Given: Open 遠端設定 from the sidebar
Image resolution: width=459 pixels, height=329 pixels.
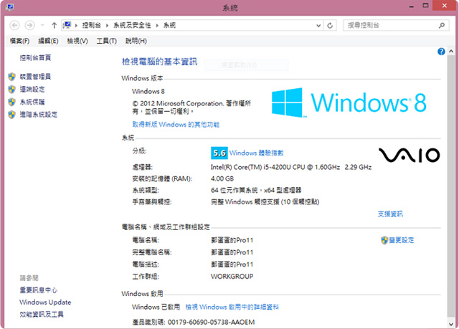Looking at the screenshot, I should pyautogui.click(x=32, y=89).
